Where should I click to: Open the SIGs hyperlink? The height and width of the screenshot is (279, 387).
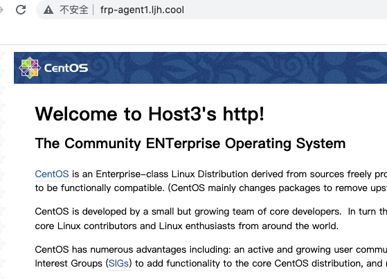(x=118, y=264)
